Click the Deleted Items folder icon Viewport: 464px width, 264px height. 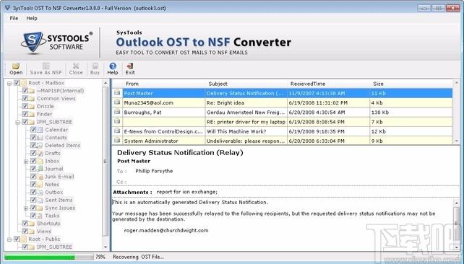pyautogui.click(x=40, y=145)
